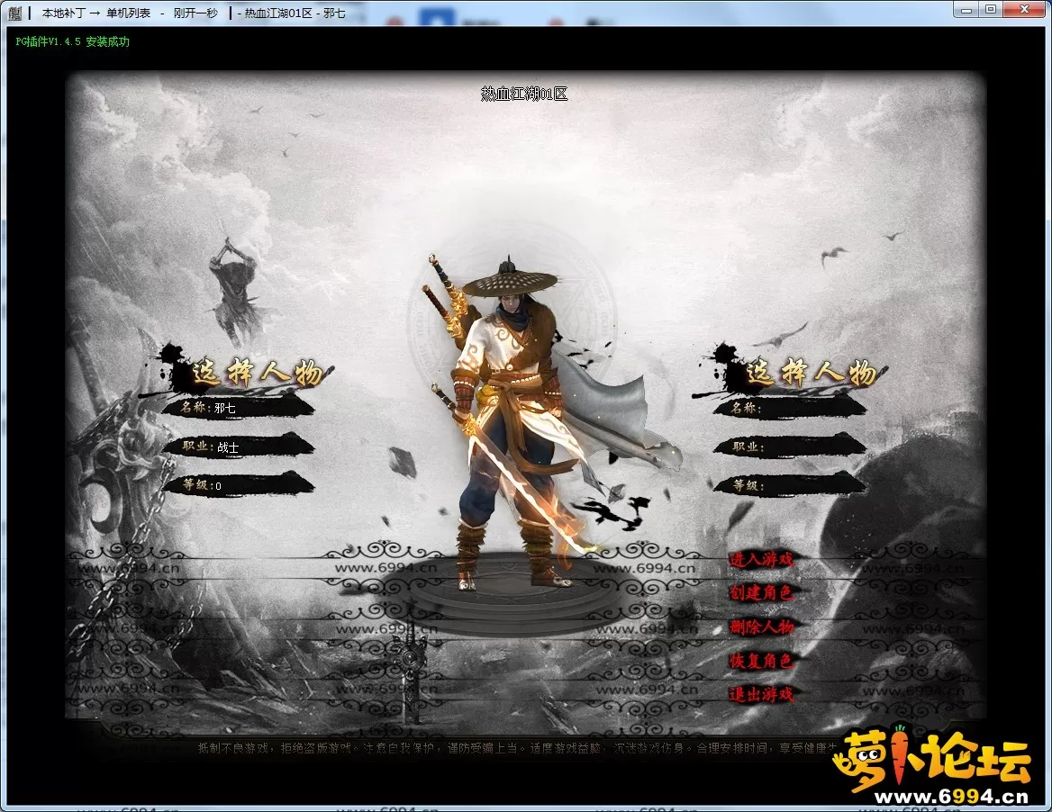Image resolution: width=1052 pixels, height=812 pixels.
Task: Click the left 等级 field showing 0
Action: pos(238,485)
